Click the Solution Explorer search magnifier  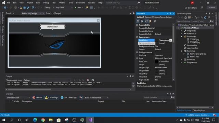[x=210, y=21]
